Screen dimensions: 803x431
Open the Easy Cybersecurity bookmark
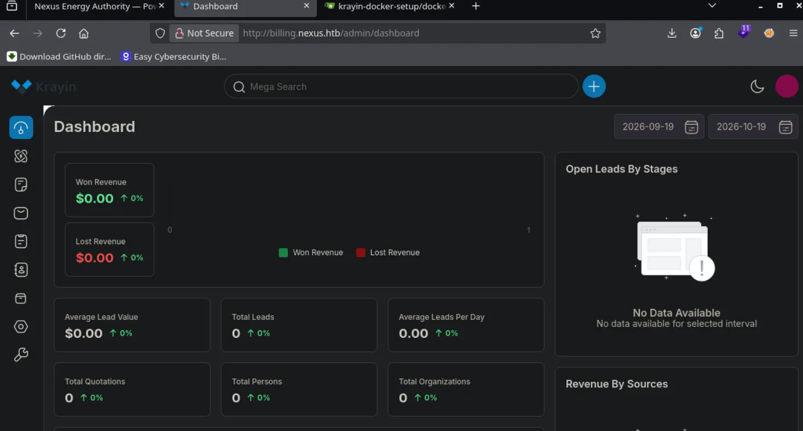click(174, 56)
